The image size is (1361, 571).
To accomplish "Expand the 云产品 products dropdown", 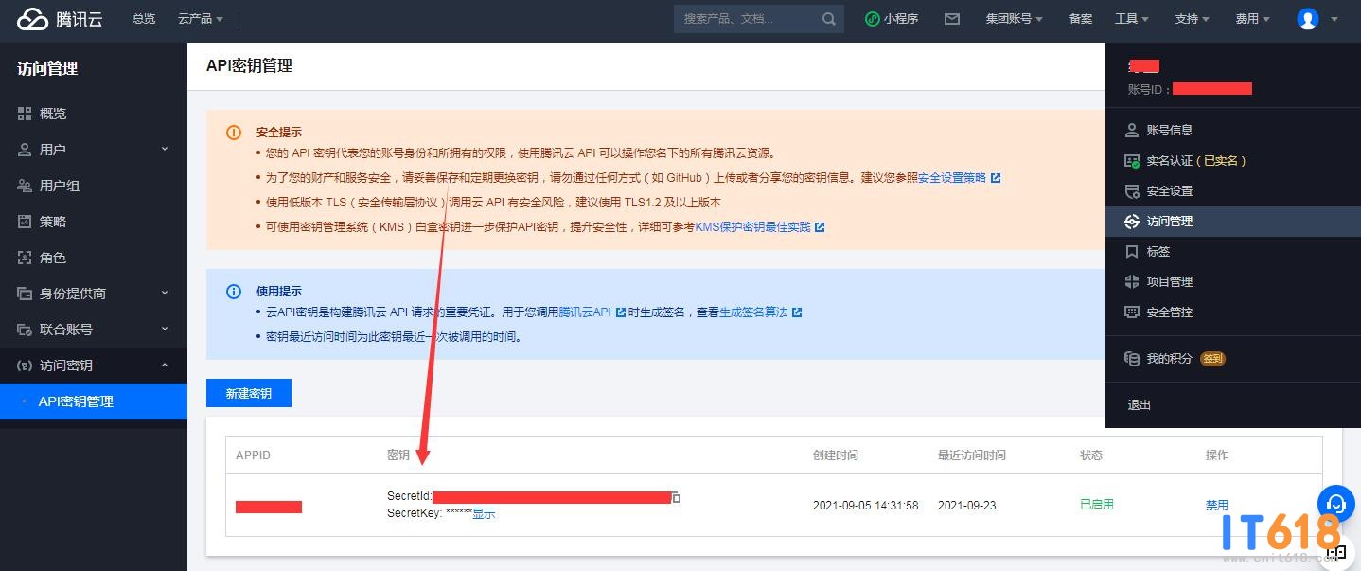I will tap(201, 19).
